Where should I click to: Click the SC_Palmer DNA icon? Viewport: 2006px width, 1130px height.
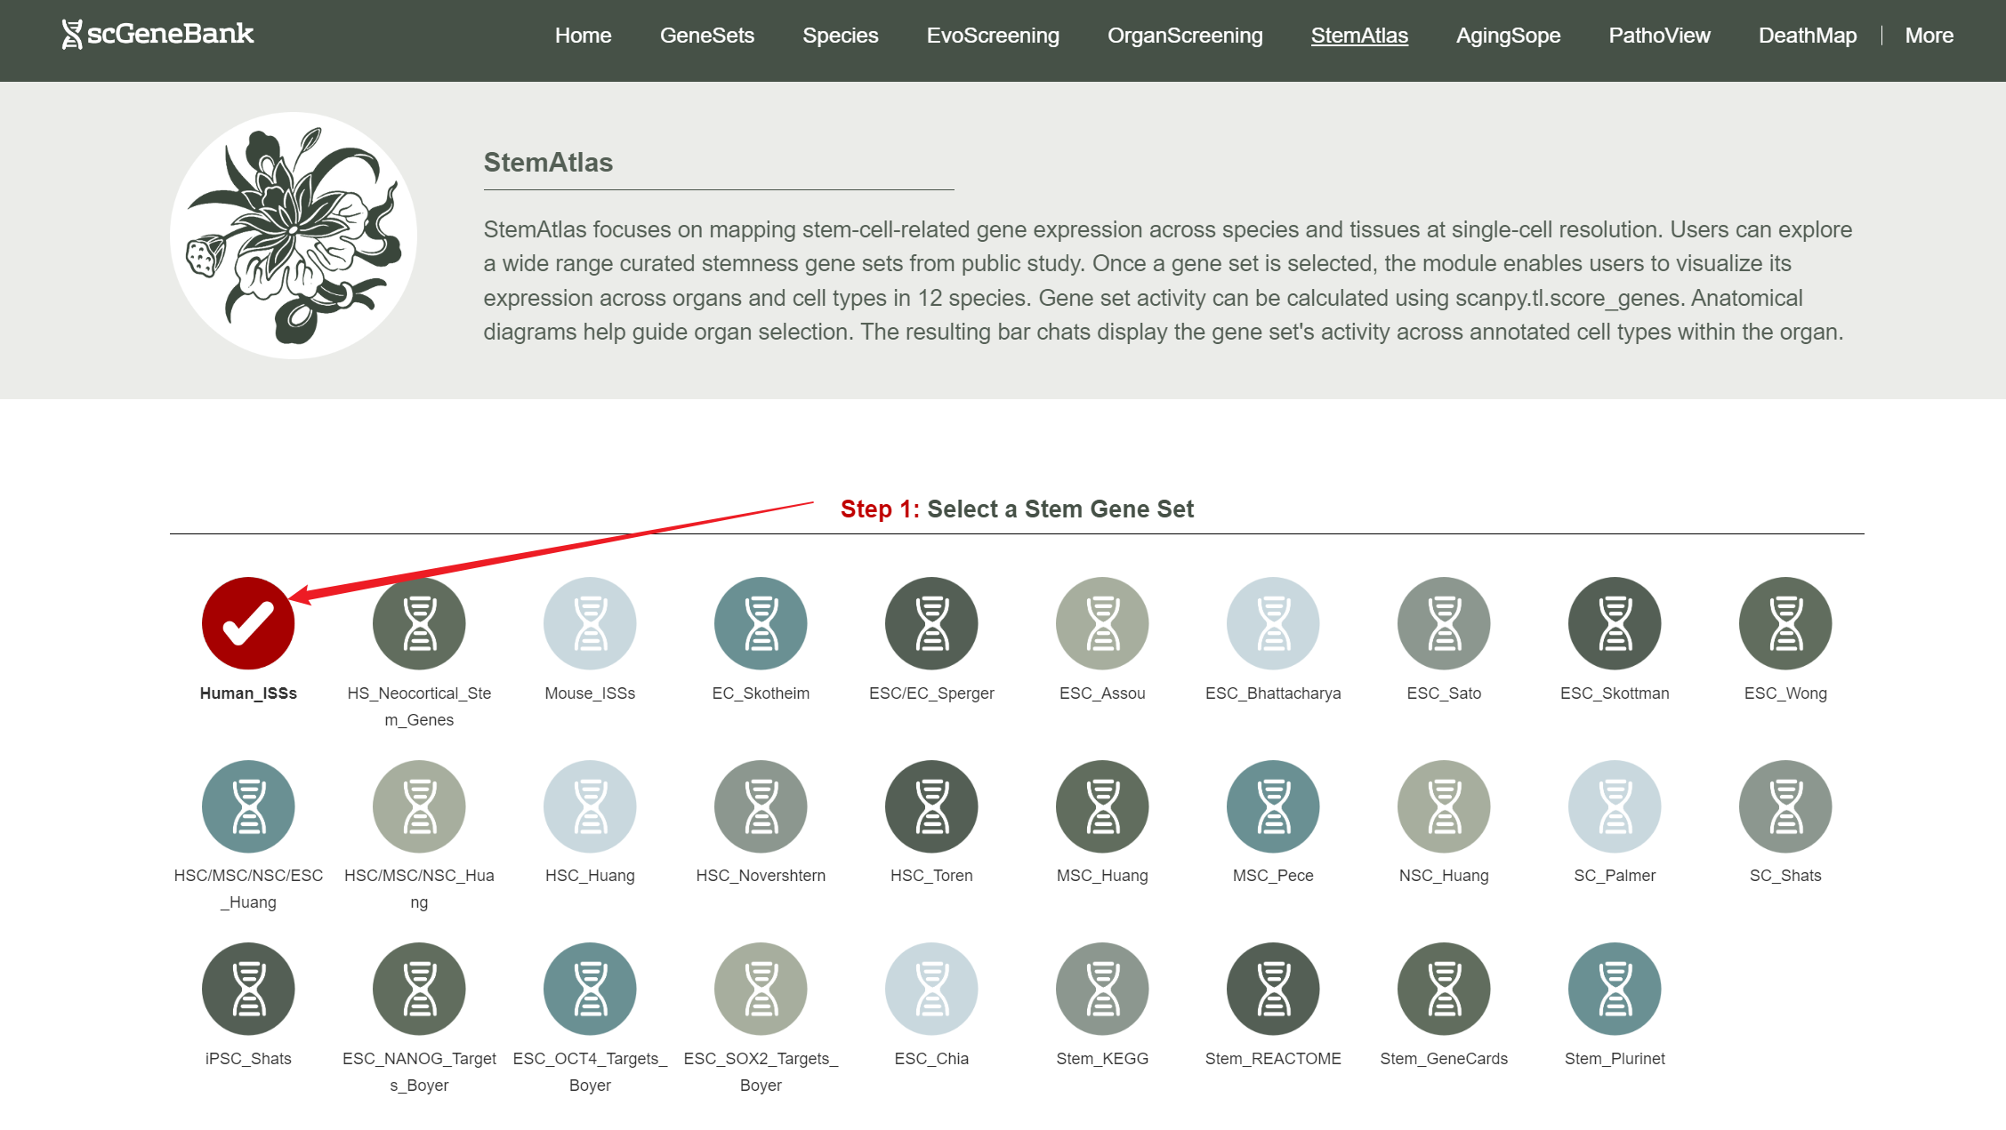(x=1615, y=806)
